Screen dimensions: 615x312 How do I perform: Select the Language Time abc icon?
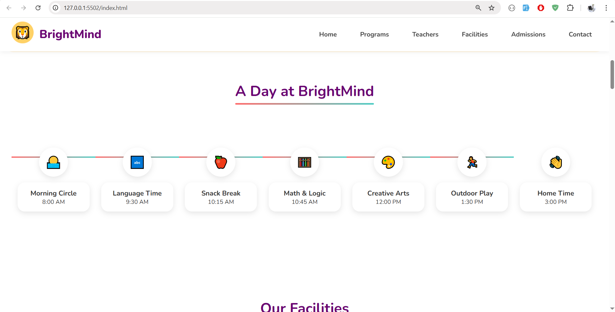click(137, 162)
